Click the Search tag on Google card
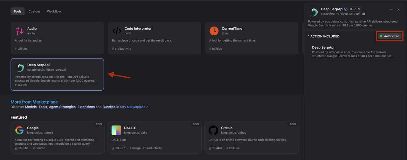This screenshot has width=407, height=160. click(39, 148)
